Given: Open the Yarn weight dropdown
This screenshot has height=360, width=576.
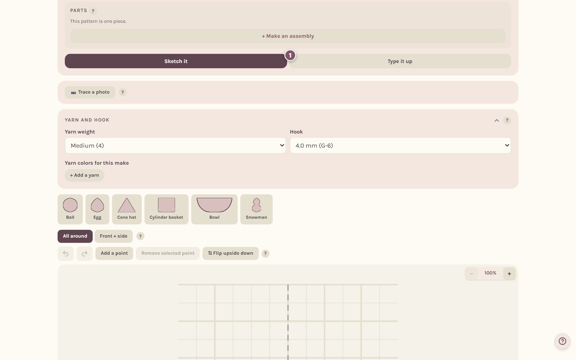Looking at the screenshot, I should coord(175,145).
